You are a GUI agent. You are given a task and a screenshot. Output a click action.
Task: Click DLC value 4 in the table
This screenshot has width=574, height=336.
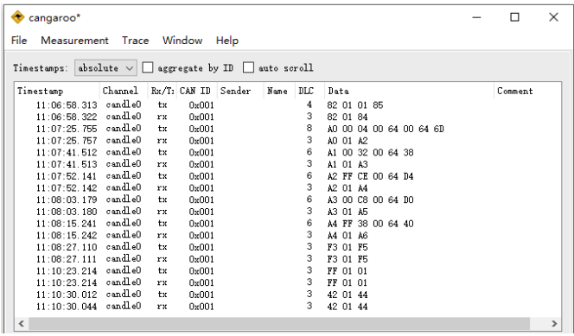click(309, 105)
